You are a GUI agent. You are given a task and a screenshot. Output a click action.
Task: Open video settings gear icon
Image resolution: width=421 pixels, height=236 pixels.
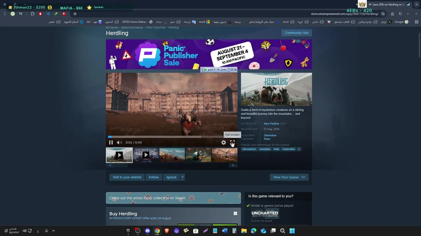coord(224,143)
